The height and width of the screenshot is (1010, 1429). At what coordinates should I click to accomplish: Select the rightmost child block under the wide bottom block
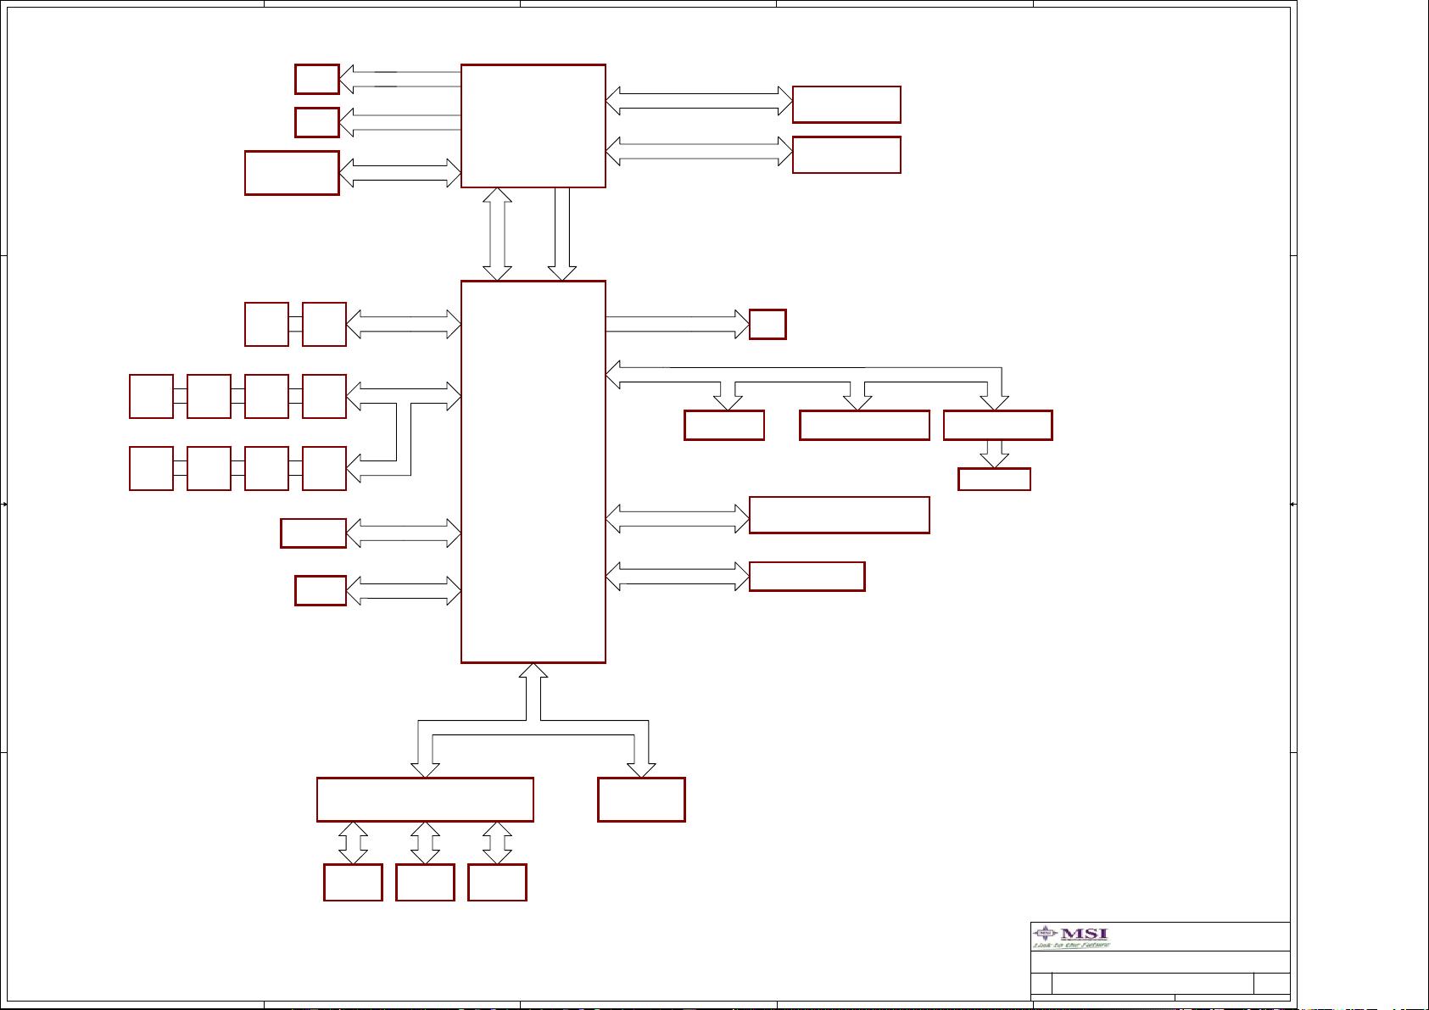coord(497,882)
